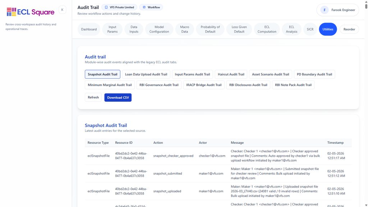Click maker1@vfs.com in the snapshot_uploaded row
The height and width of the screenshot is (207, 368).
211,191
